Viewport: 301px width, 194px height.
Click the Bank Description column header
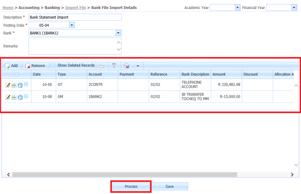(x=195, y=74)
